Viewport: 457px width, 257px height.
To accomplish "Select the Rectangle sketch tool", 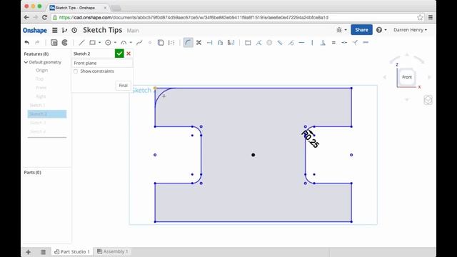I will tap(92, 43).
